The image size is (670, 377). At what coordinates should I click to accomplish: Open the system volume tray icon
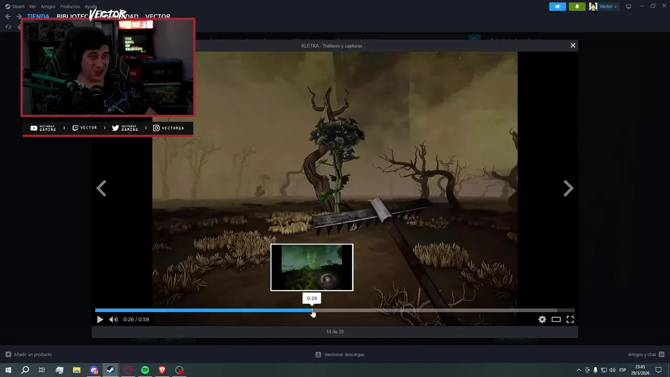click(x=612, y=370)
